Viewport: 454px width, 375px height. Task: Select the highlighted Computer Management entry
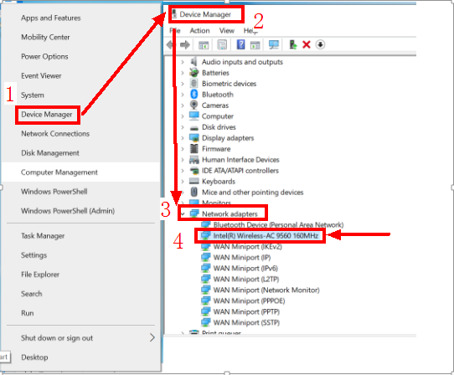tap(80, 172)
